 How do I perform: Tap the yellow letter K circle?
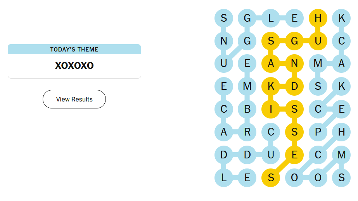click(x=271, y=86)
